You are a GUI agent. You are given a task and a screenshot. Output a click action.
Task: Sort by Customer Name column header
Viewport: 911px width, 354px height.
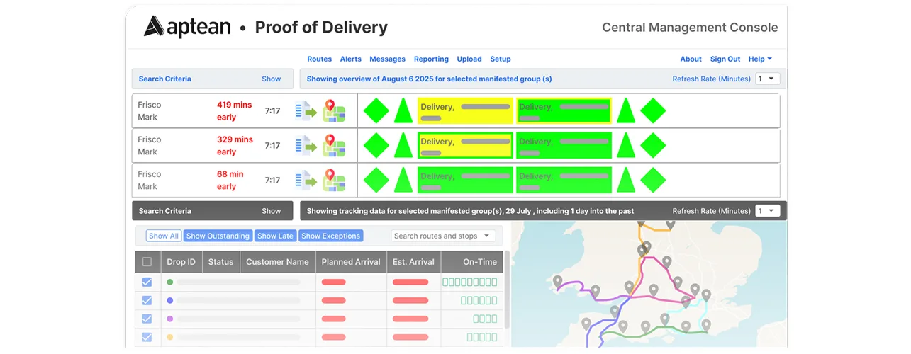coord(277,262)
